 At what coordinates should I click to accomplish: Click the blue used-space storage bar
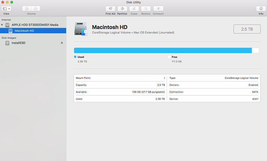[x=163, y=50]
